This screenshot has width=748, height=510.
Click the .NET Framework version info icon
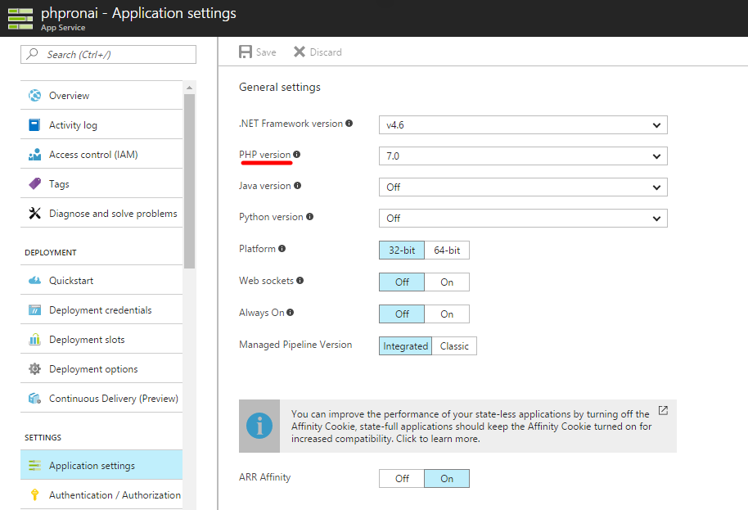349,123
